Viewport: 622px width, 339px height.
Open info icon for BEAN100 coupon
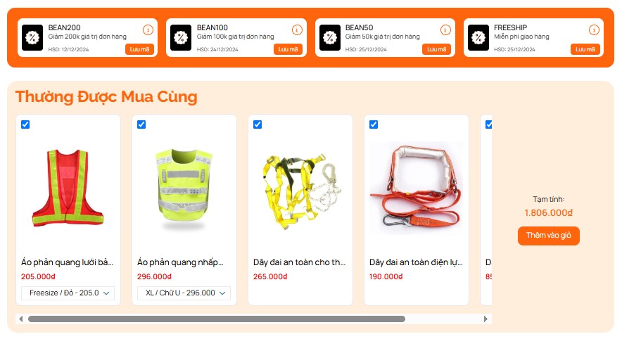click(297, 30)
